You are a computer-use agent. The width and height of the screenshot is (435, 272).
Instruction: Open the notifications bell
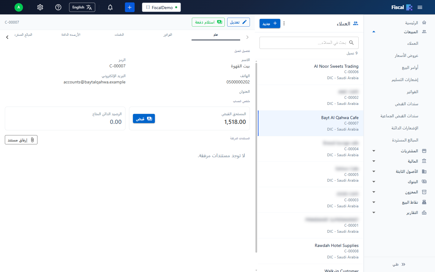coord(110,7)
